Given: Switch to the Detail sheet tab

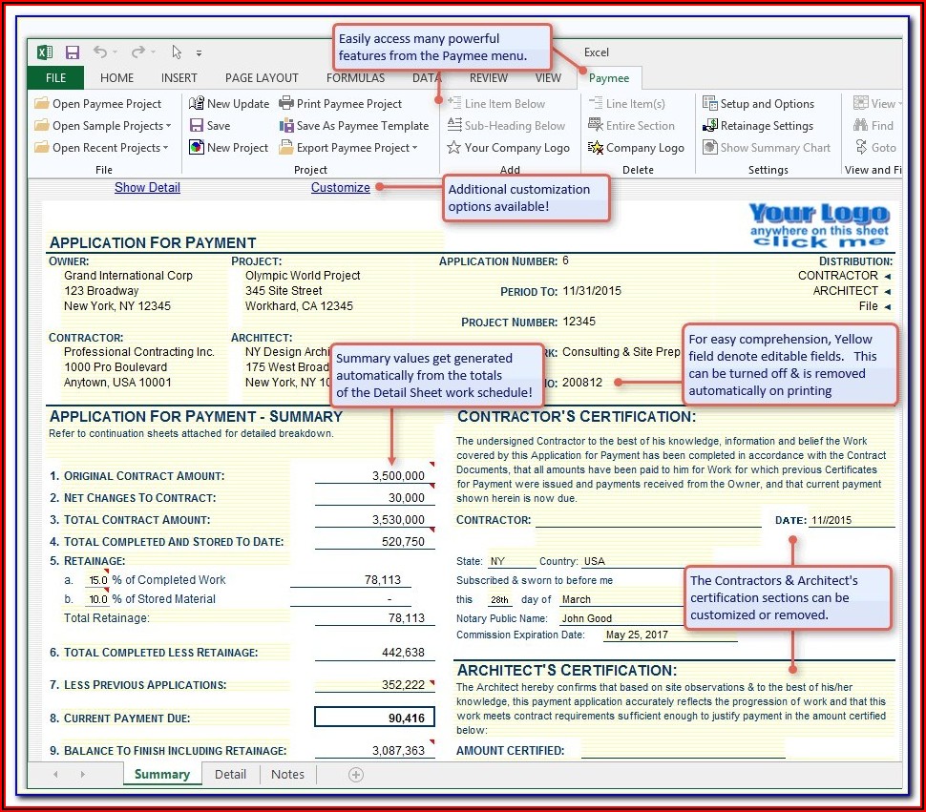Looking at the screenshot, I should [x=230, y=775].
